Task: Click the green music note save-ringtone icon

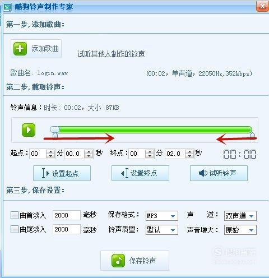Action: pyautogui.click(x=118, y=261)
